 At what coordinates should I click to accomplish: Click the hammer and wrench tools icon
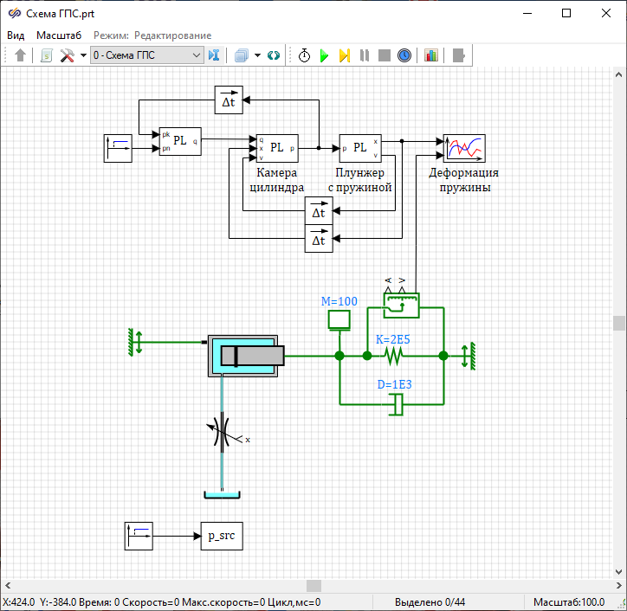(x=67, y=55)
